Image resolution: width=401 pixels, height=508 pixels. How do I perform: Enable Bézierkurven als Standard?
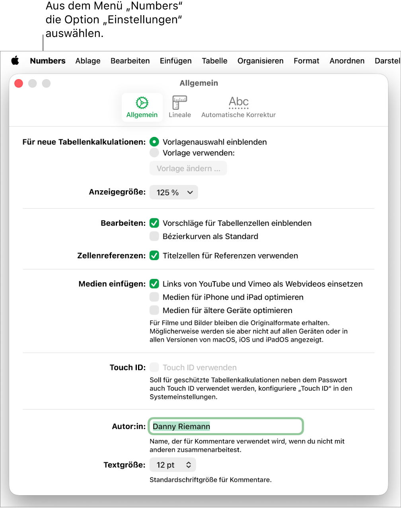pos(154,236)
